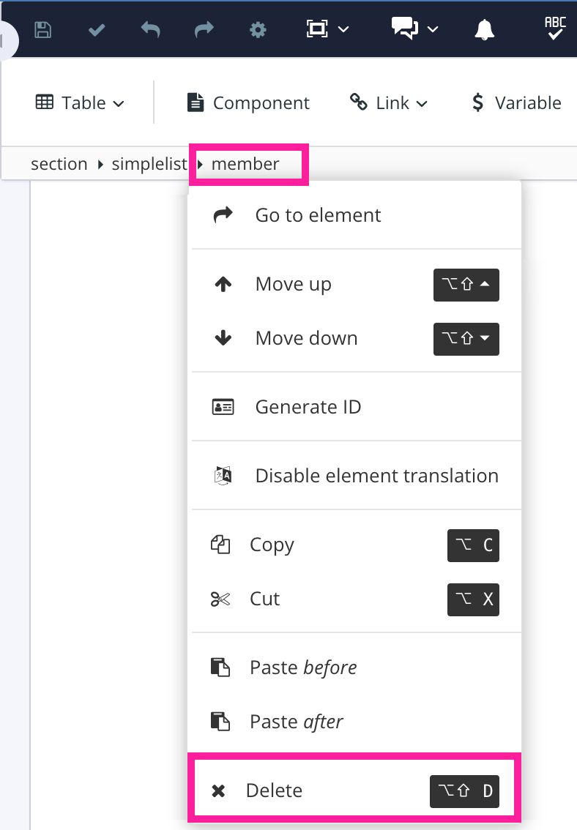Click the focus view frame icon

click(x=317, y=29)
